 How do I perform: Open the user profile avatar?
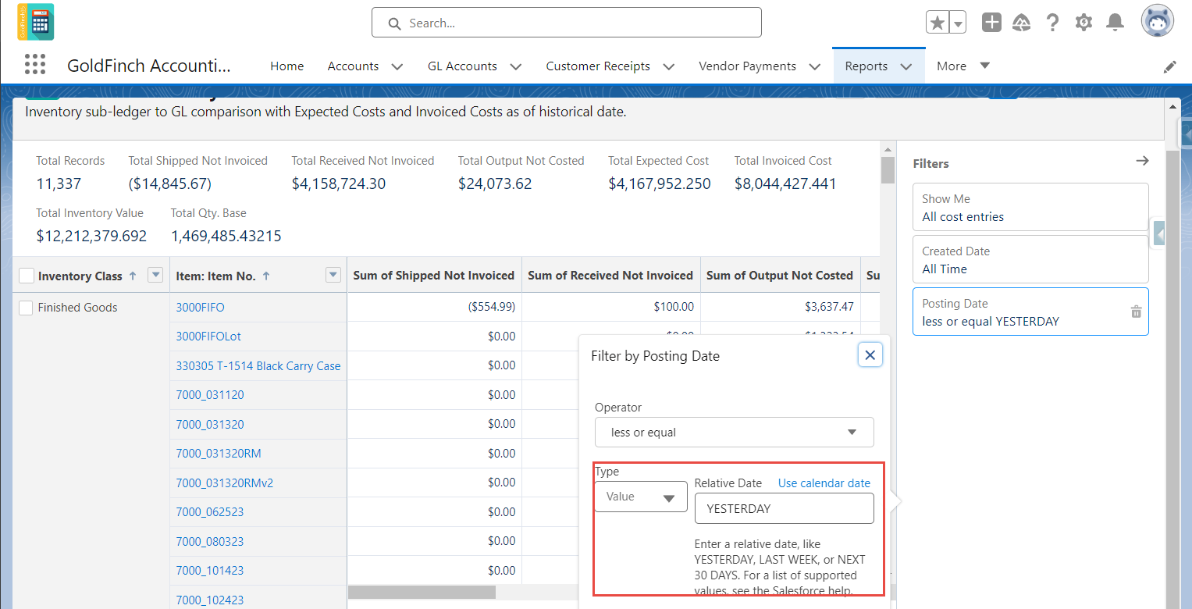[x=1158, y=21]
